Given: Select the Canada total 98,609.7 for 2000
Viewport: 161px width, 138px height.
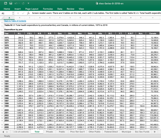Looking at the screenshot, I should [x=153, y=110].
